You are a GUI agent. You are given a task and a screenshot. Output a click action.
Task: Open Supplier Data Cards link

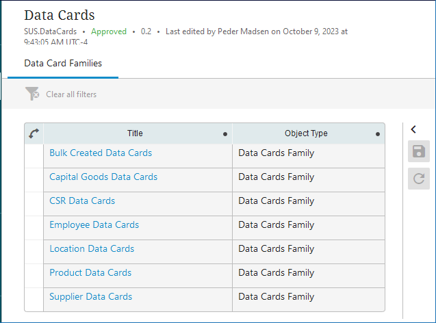91,297
